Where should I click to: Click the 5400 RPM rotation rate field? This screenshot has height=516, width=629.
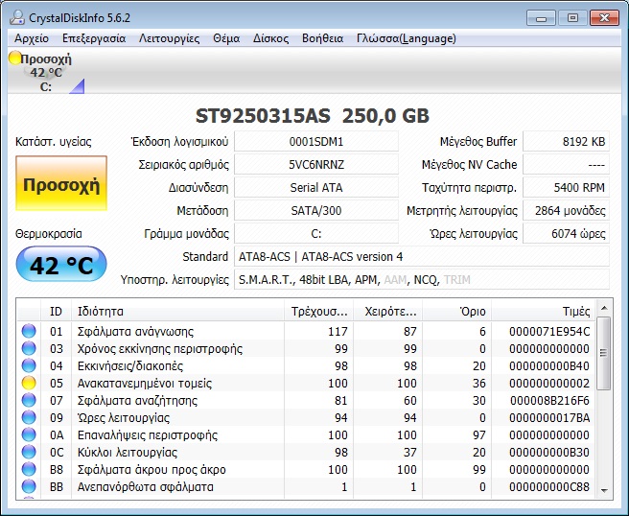pos(566,187)
